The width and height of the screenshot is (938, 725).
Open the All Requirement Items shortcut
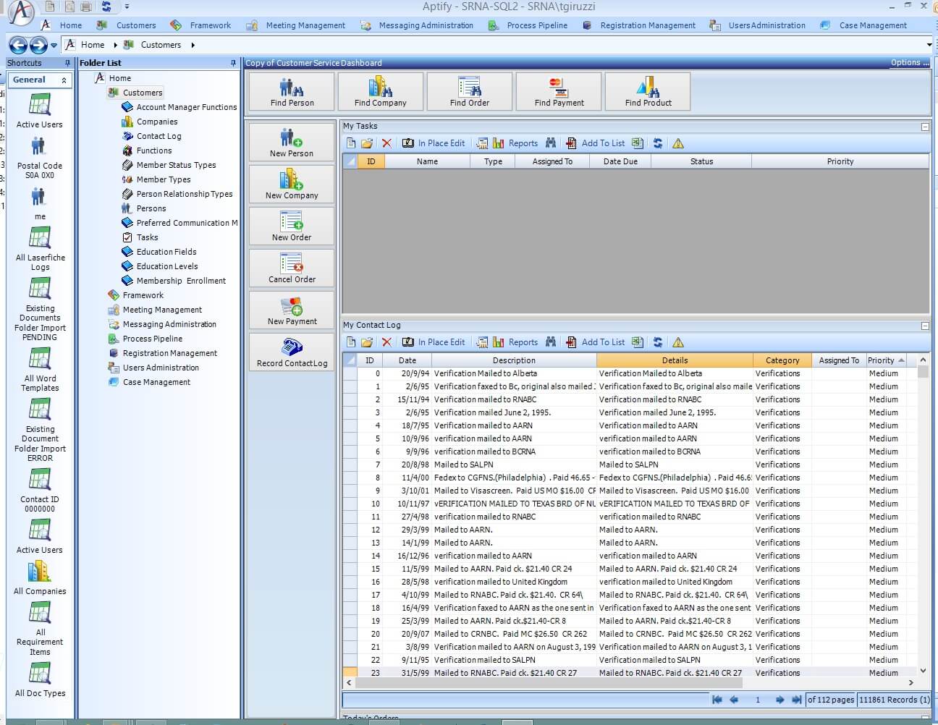(x=40, y=629)
